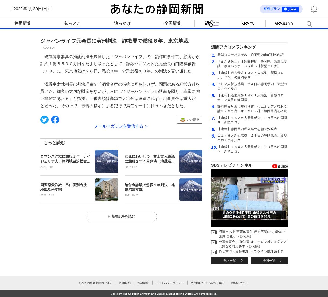Open ロマンス詐欺に懲役２年 article link
328x297 pixels.
click(x=65, y=159)
